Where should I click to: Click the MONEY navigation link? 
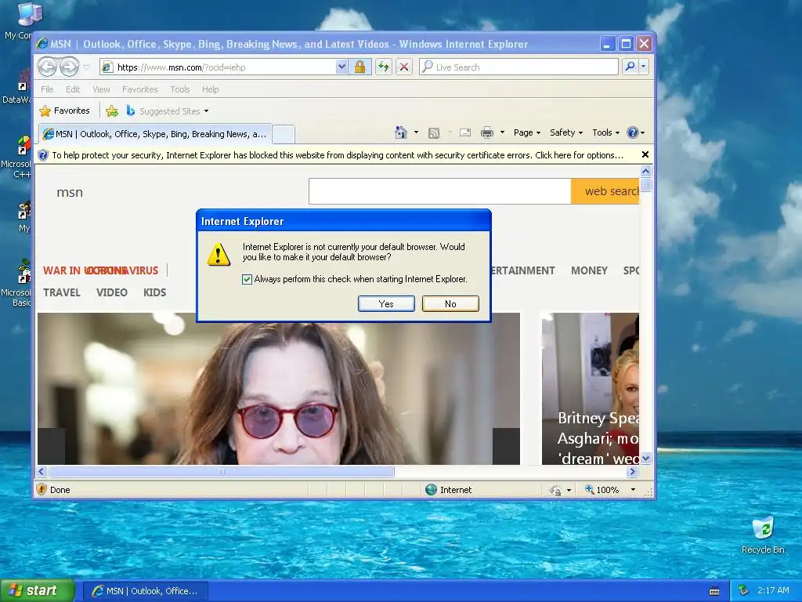pyautogui.click(x=589, y=270)
